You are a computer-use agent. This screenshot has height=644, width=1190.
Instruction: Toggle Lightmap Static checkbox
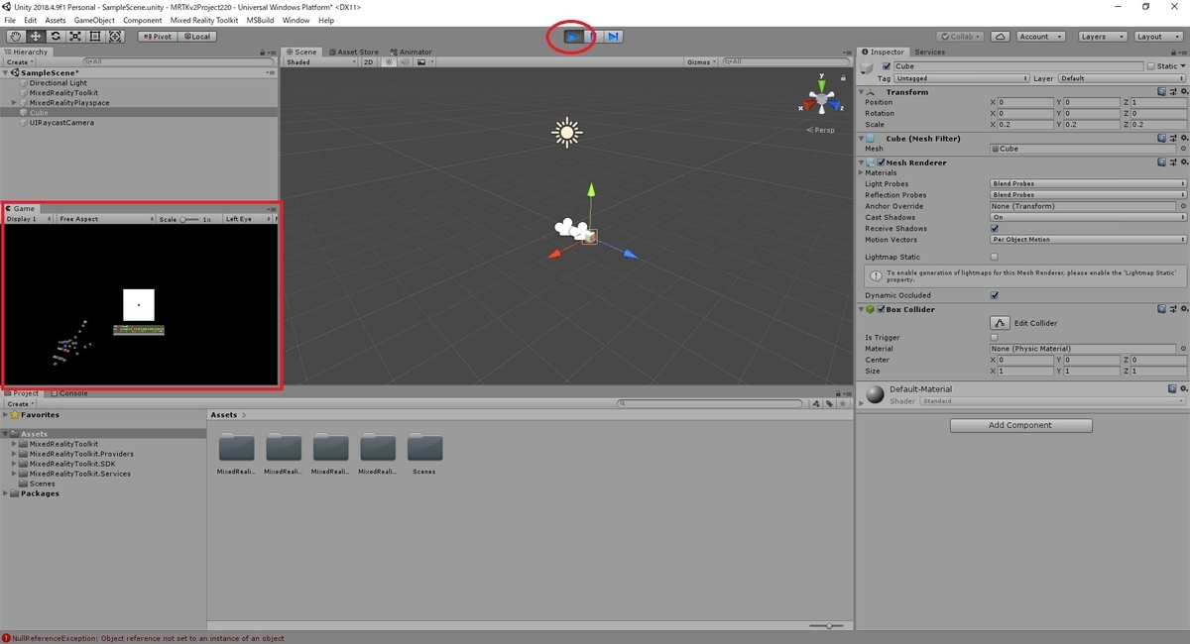click(x=995, y=257)
